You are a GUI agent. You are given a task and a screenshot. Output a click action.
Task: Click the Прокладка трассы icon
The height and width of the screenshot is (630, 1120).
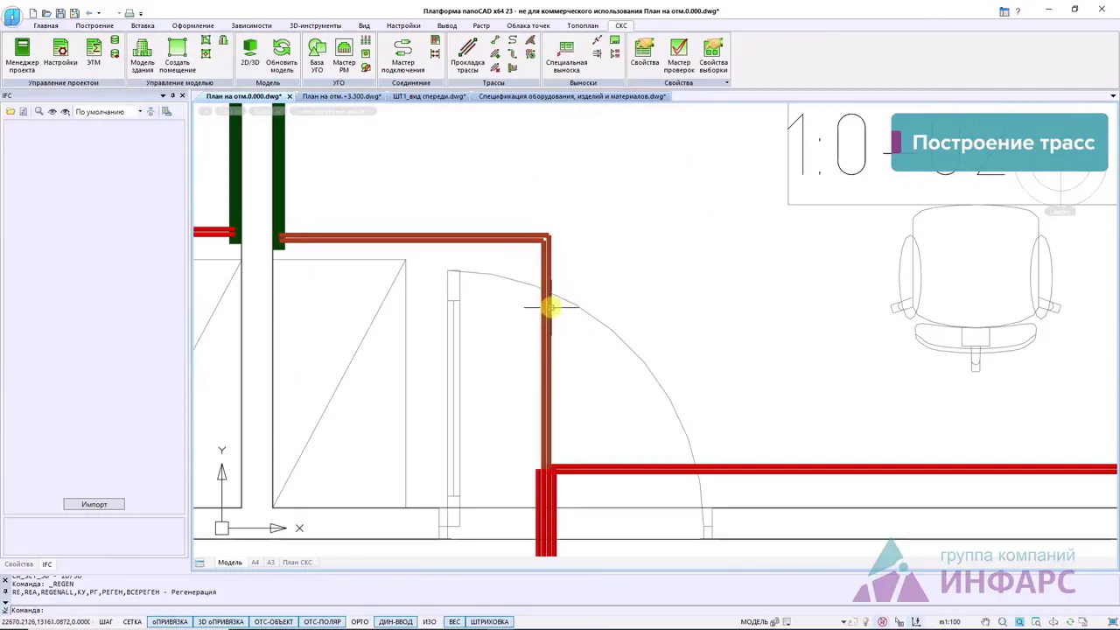(x=467, y=56)
